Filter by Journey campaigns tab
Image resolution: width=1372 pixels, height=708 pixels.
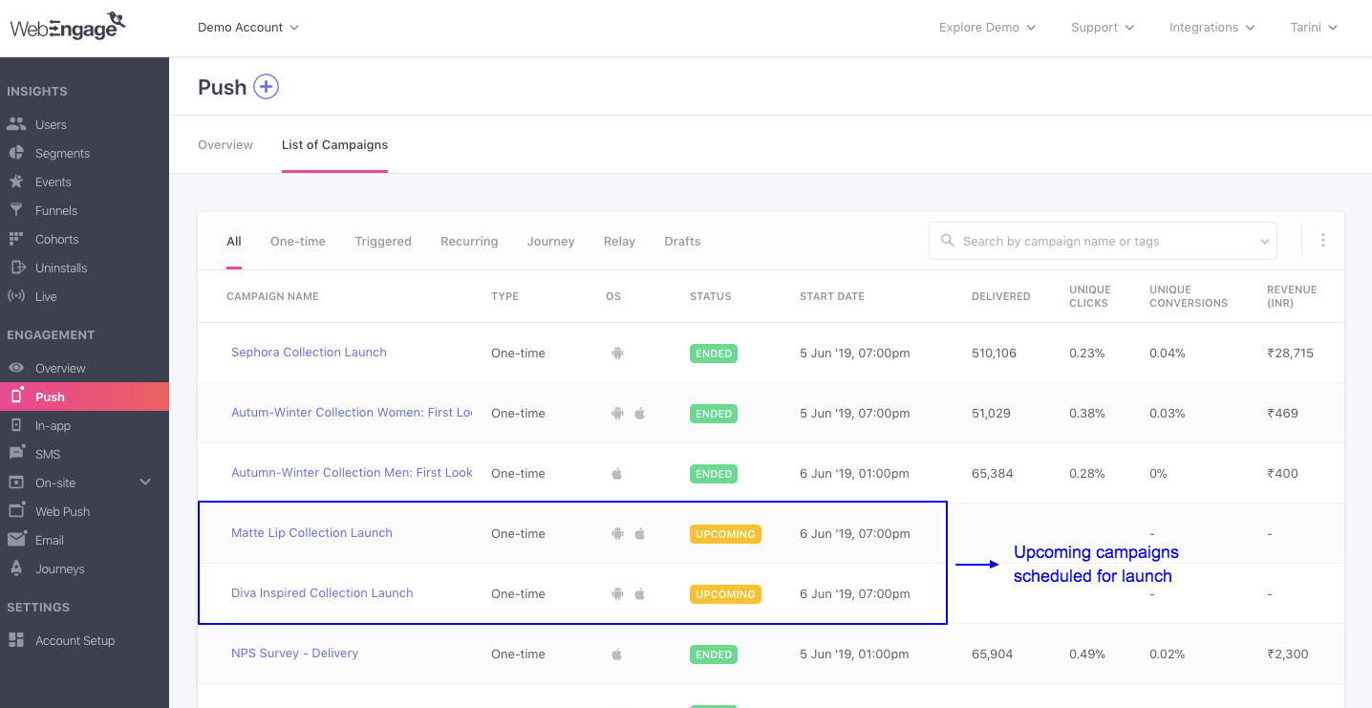point(551,242)
